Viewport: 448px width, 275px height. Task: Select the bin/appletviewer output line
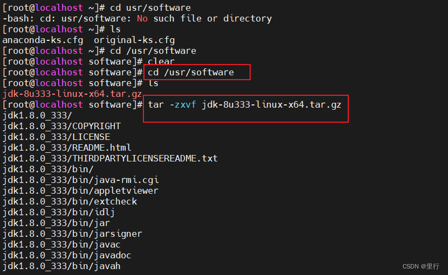(80, 191)
